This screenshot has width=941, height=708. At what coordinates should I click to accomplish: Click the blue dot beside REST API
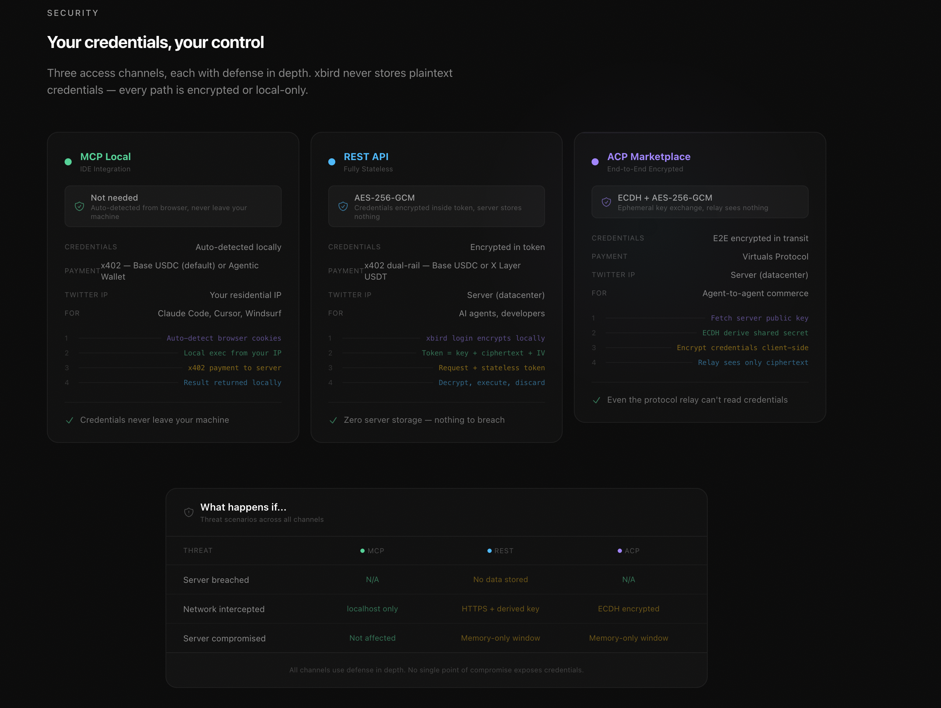click(x=332, y=162)
